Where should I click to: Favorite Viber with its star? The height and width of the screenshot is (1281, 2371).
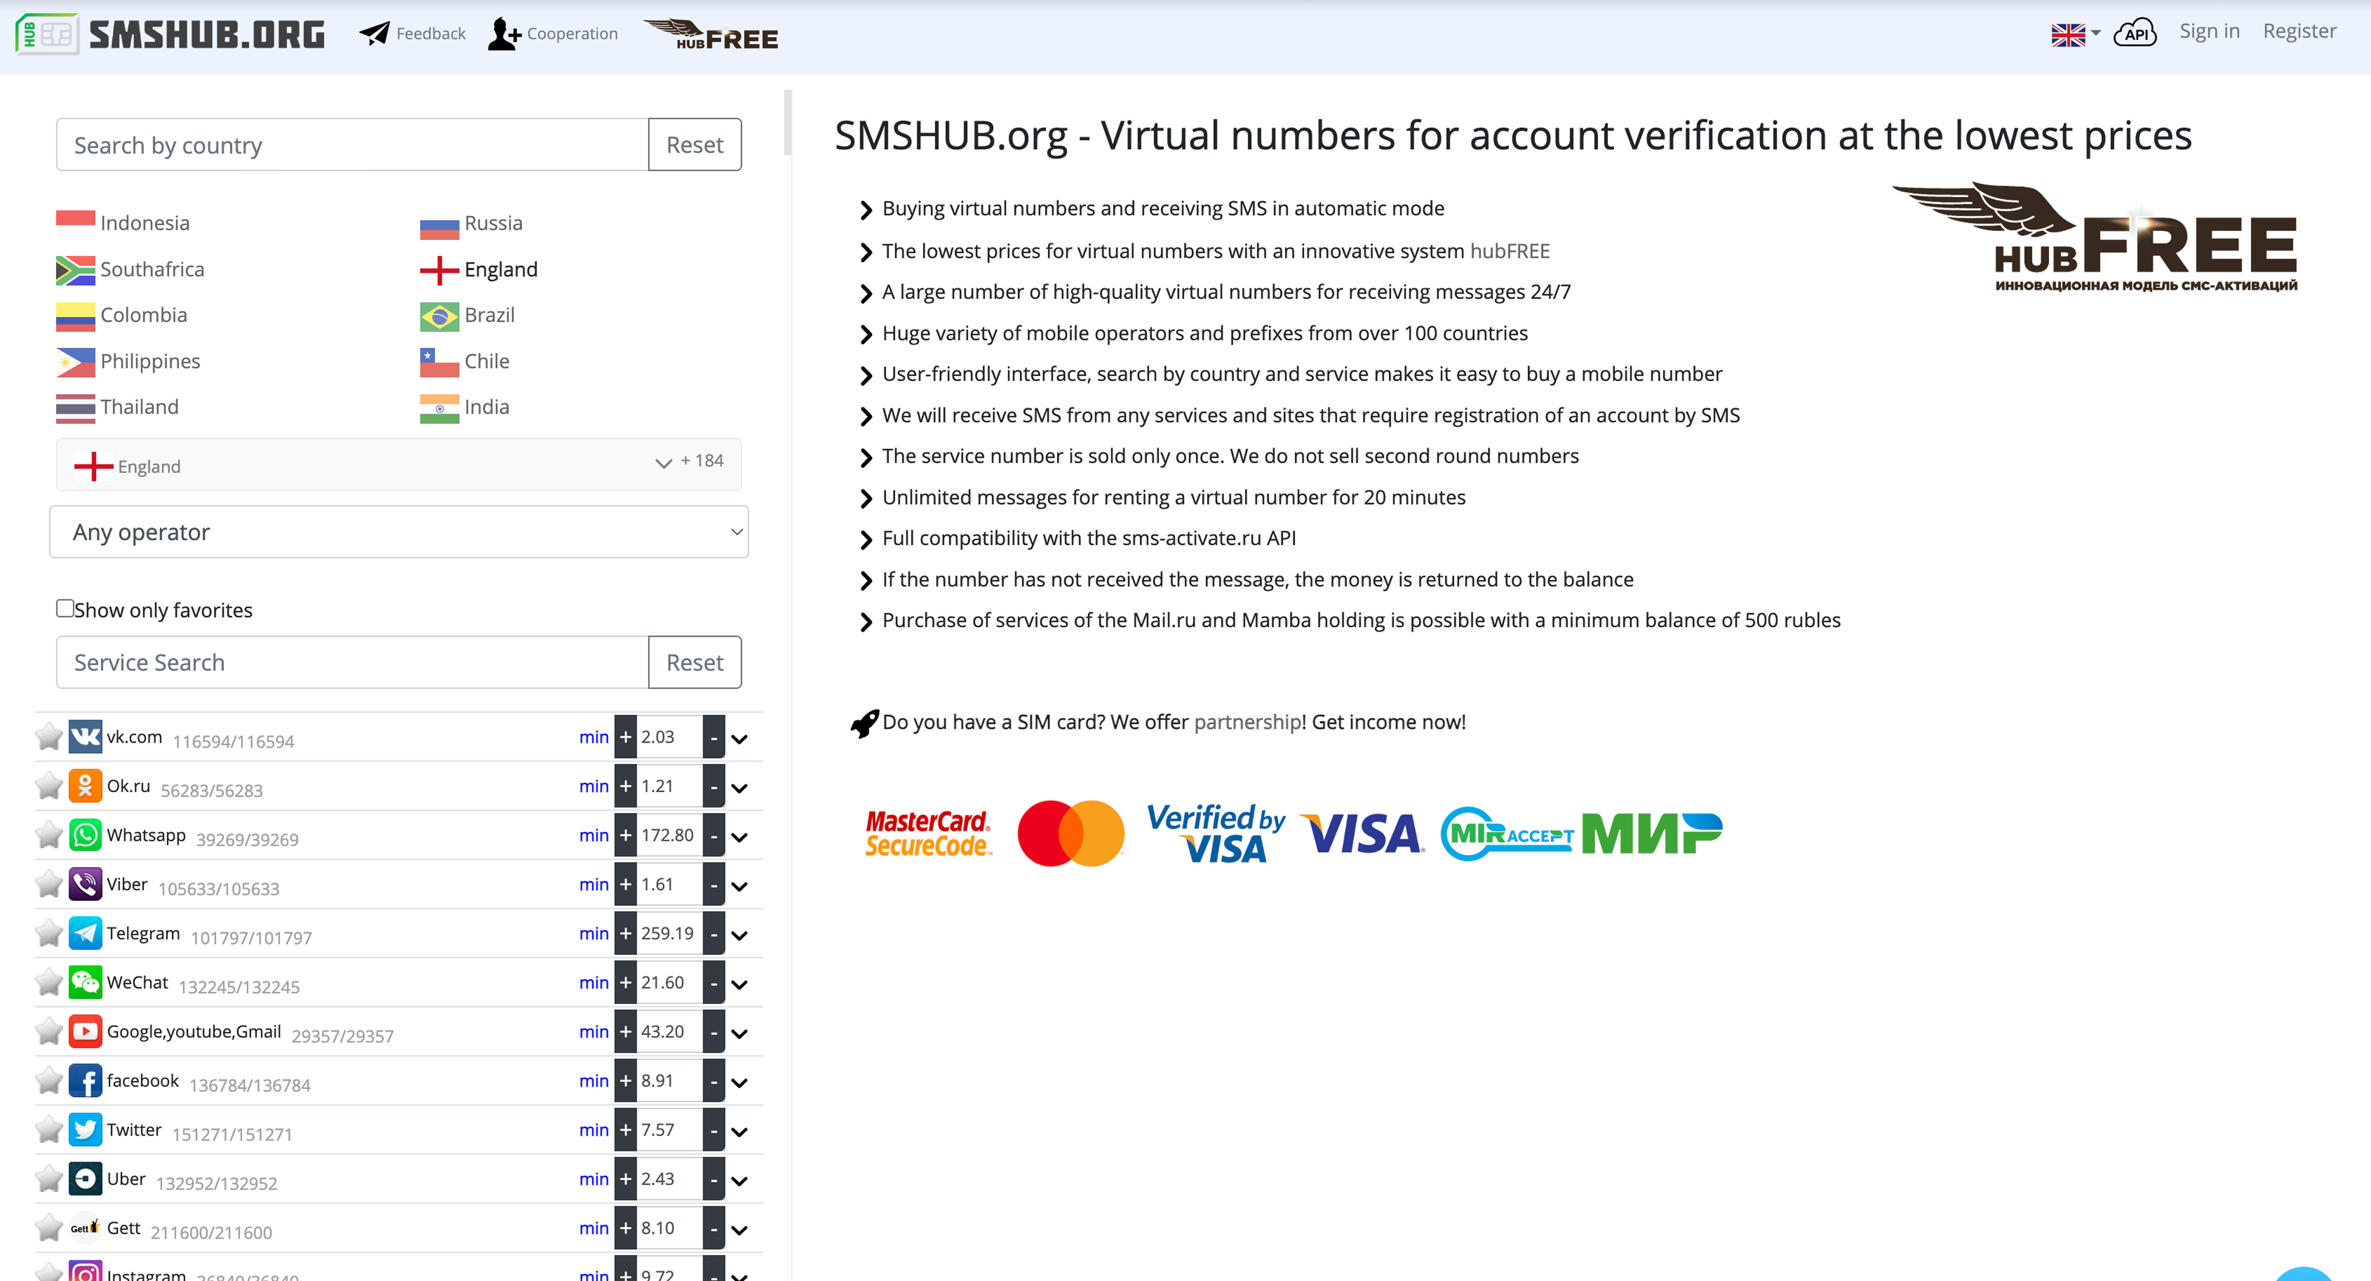coord(49,884)
